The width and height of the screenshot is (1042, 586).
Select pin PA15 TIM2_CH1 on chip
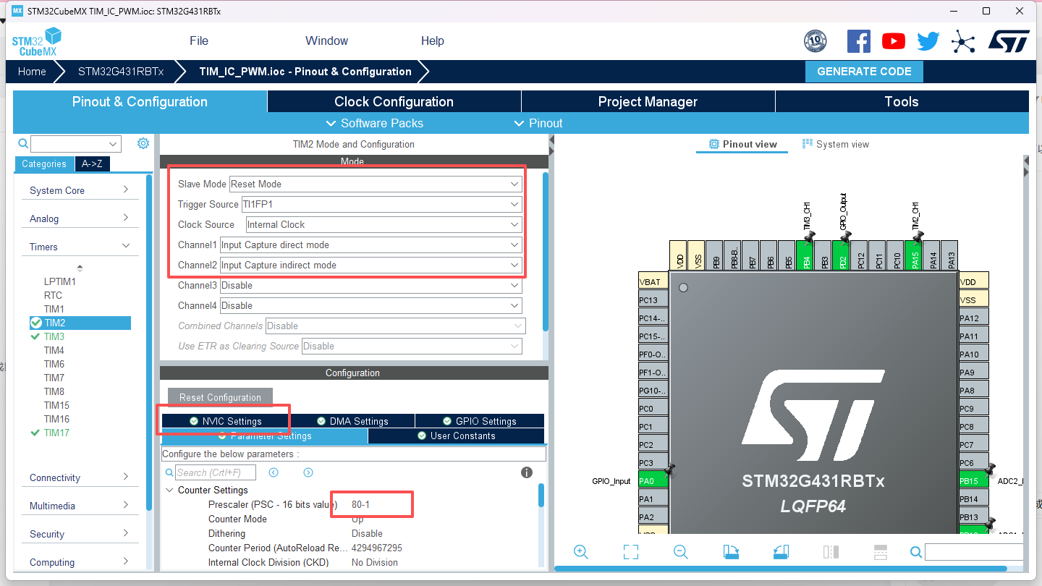[x=915, y=255]
